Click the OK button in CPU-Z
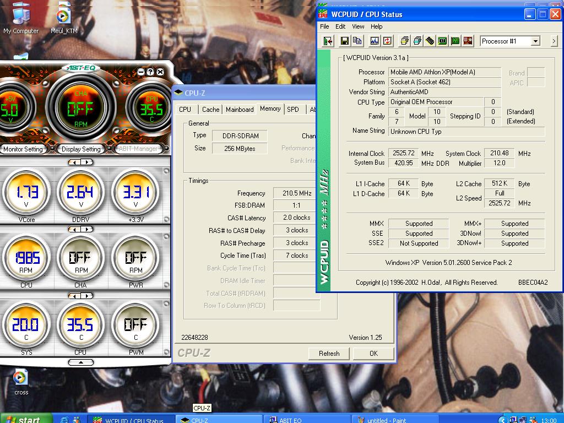This screenshot has width=564, height=423. pos(374,353)
